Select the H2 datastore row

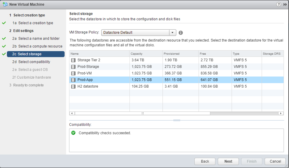[176, 86]
